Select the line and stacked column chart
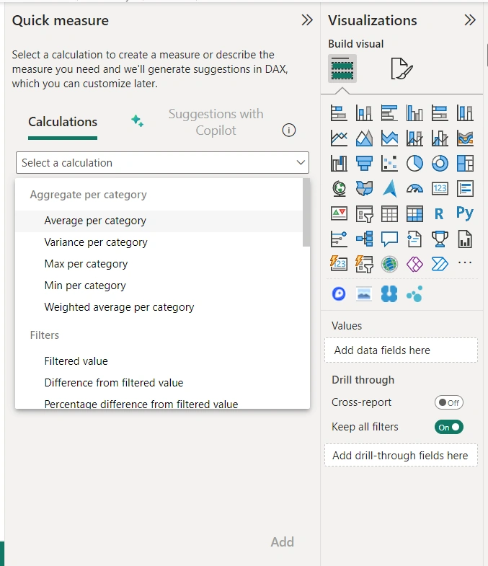488x566 pixels. coord(414,138)
